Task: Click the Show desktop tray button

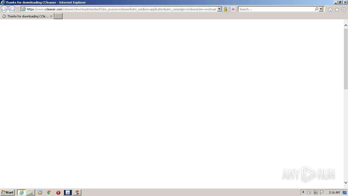Action: pyautogui.click(x=345, y=192)
